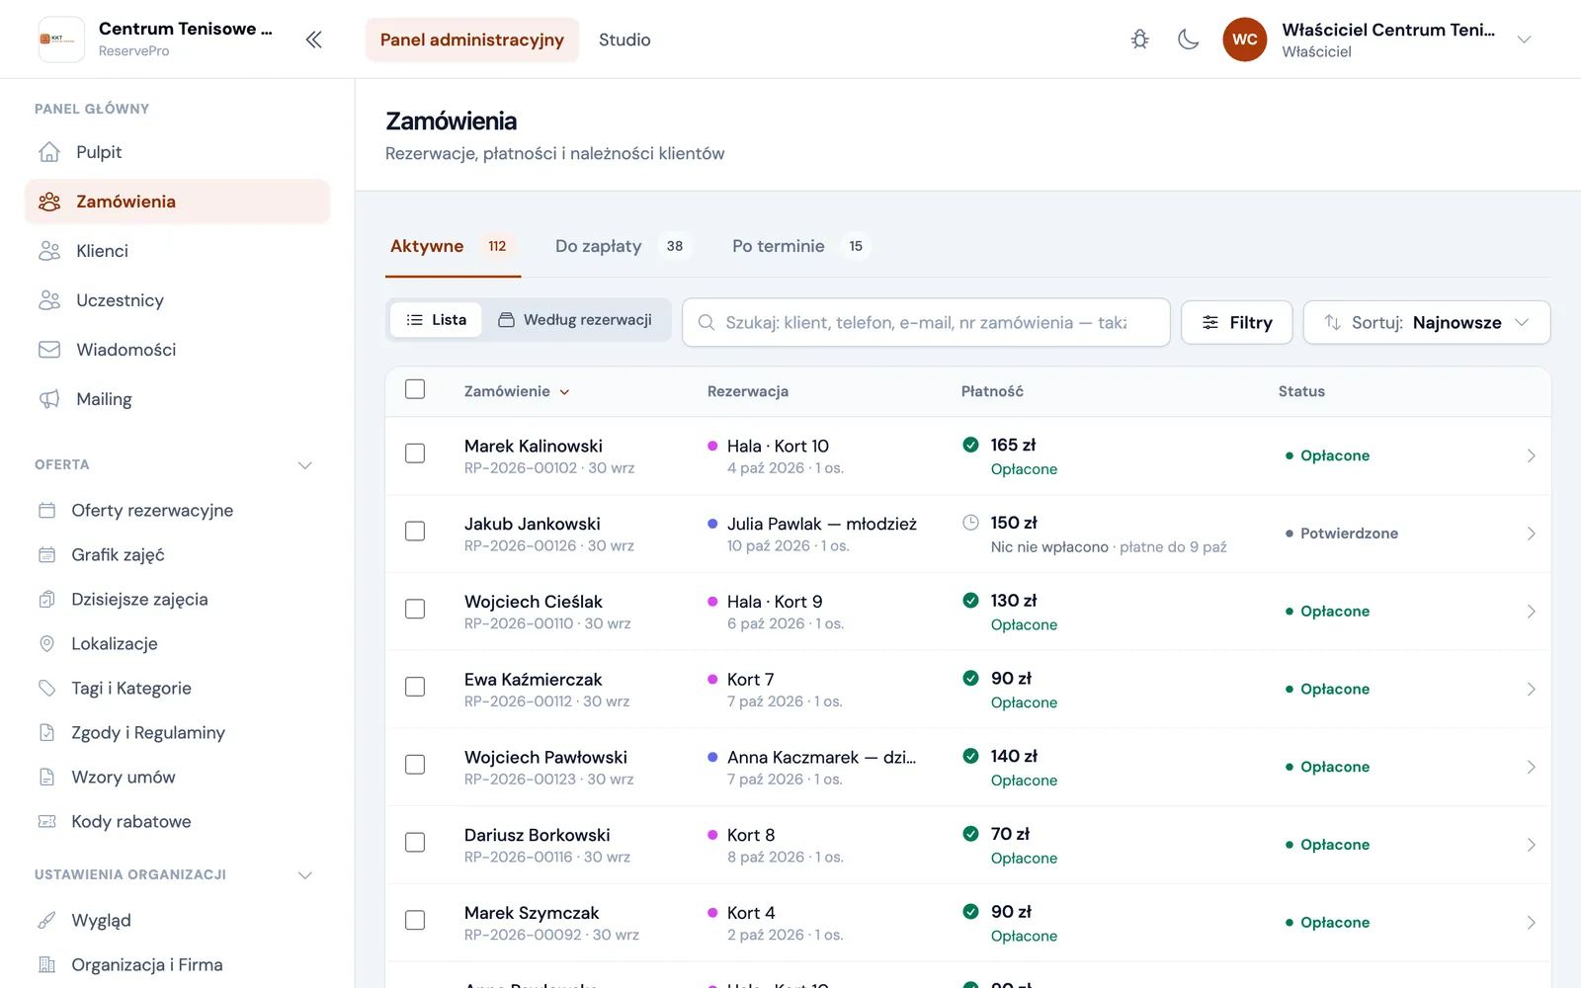The height and width of the screenshot is (988, 1581).
Task: Open Mailing in the sidebar
Action: point(178,399)
